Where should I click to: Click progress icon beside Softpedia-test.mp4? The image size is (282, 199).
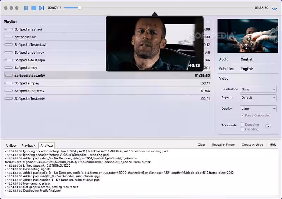click(8, 60)
